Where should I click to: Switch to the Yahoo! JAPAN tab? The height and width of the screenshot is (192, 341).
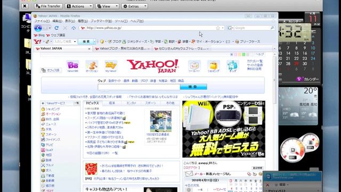coord(63,49)
